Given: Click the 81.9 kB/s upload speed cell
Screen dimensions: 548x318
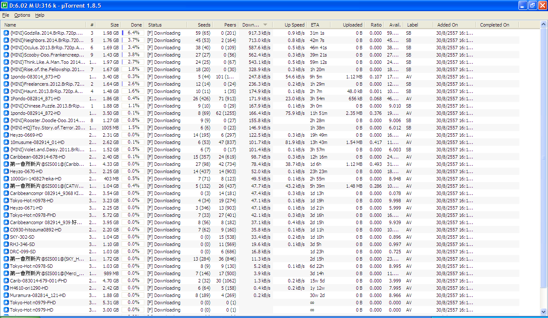Looking at the screenshot, I should coord(295,142).
